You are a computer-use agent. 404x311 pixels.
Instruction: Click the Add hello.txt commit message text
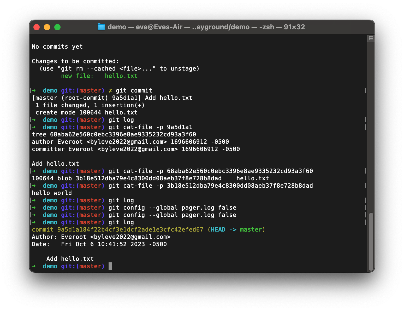70,259
